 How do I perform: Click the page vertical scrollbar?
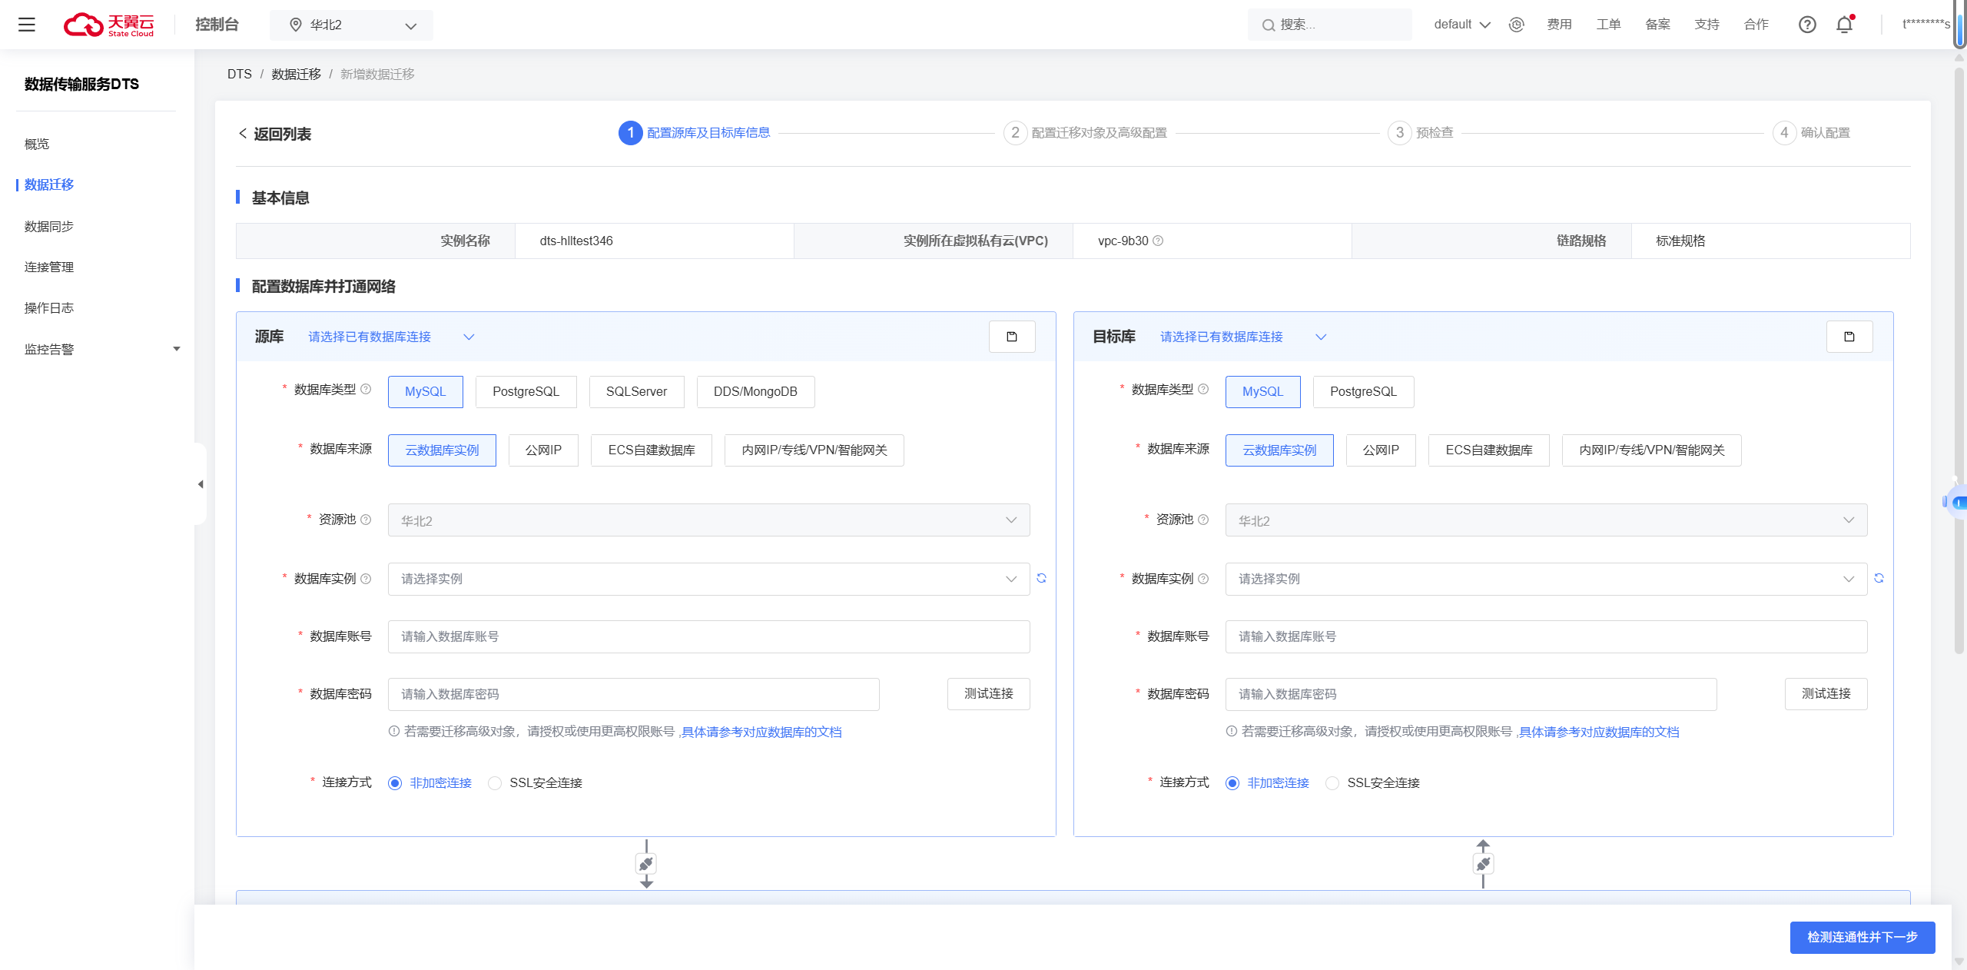point(1959,361)
